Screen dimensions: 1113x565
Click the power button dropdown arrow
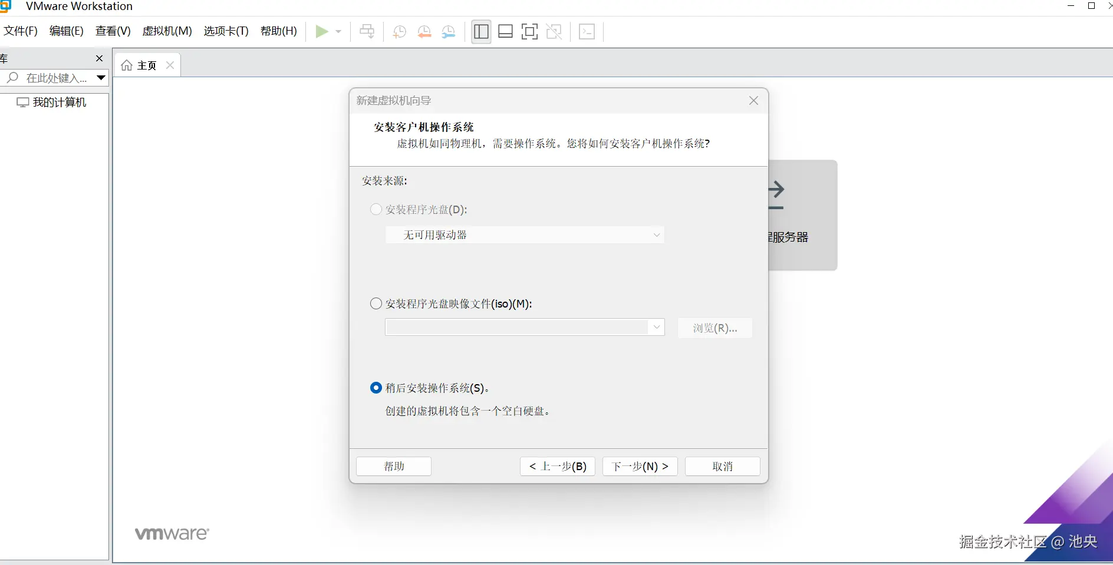pos(337,31)
